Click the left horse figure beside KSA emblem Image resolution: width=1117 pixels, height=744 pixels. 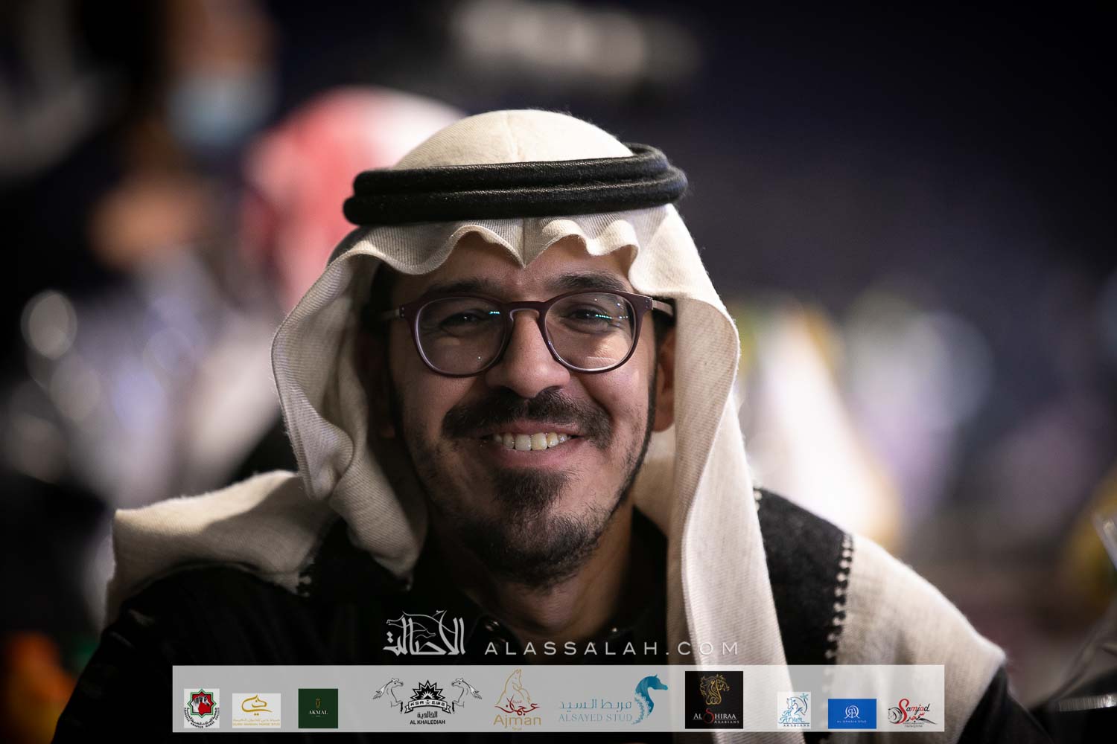coord(388,697)
